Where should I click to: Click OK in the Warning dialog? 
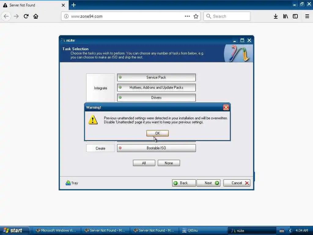click(157, 133)
